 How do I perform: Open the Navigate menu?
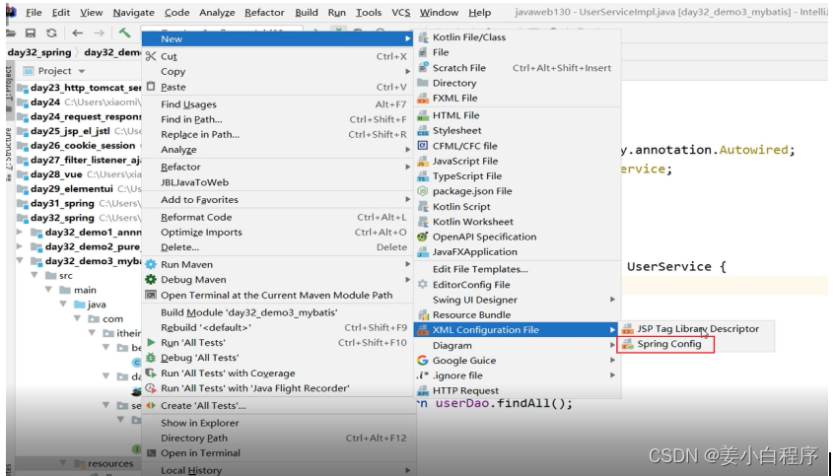133,12
